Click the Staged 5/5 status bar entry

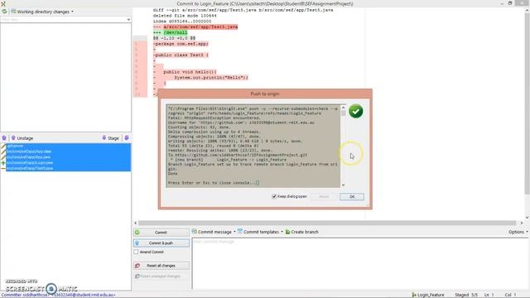point(466,295)
